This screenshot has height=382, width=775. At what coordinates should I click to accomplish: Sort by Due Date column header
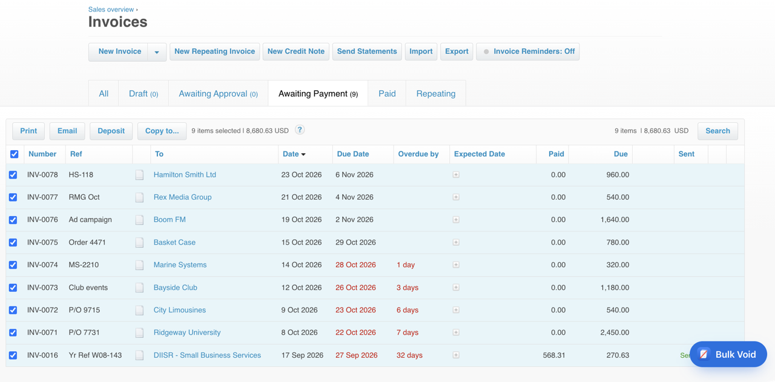[353, 154]
